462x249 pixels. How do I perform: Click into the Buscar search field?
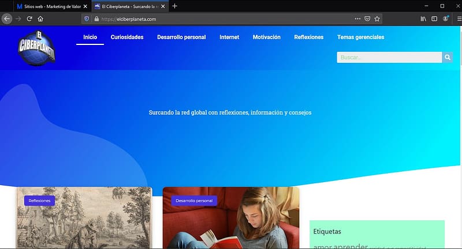[x=389, y=57]
